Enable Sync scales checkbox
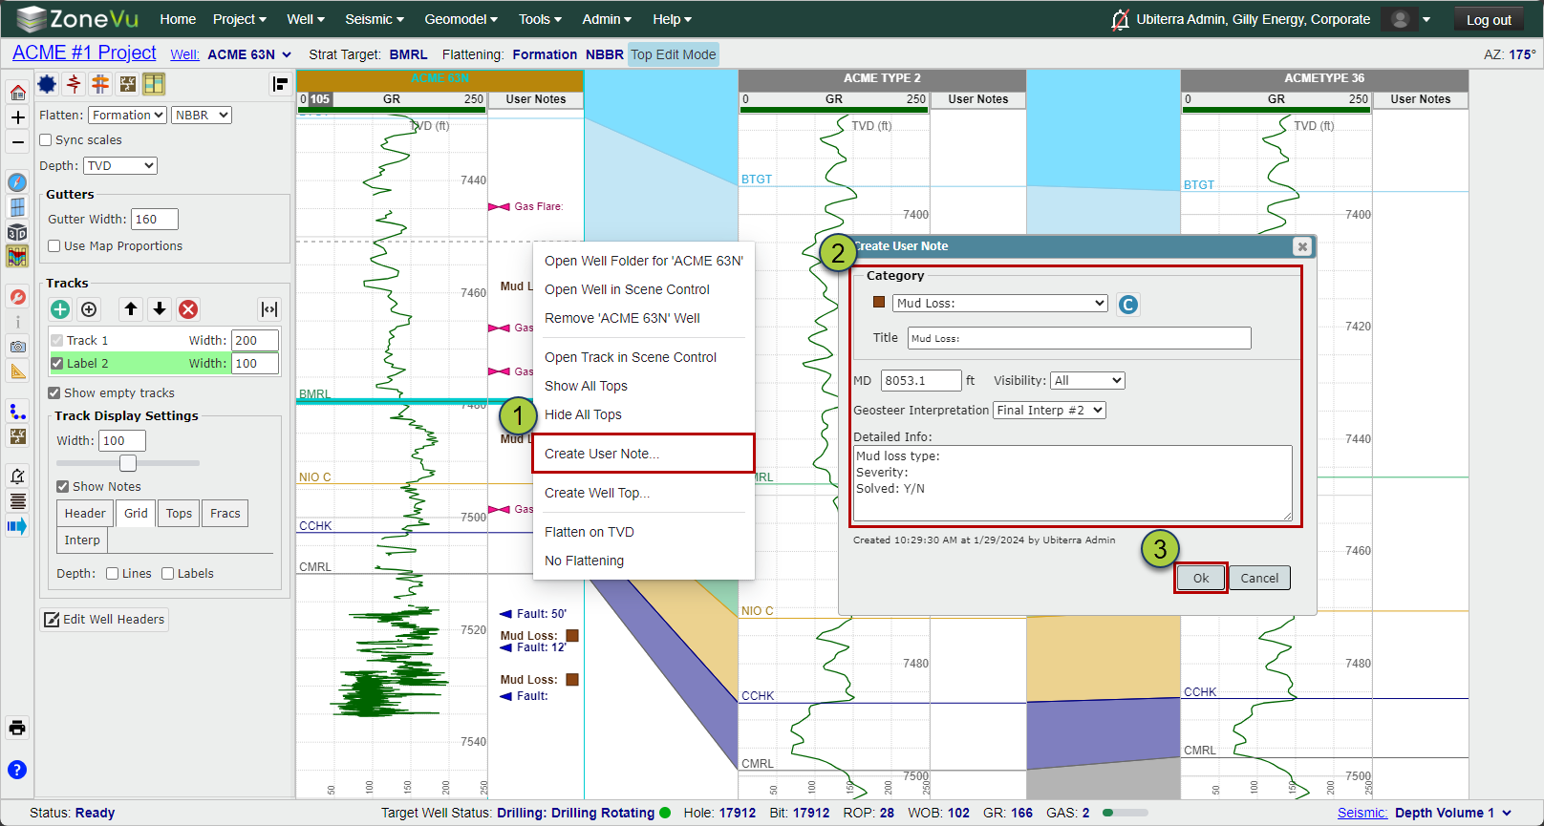 (46, 140)
